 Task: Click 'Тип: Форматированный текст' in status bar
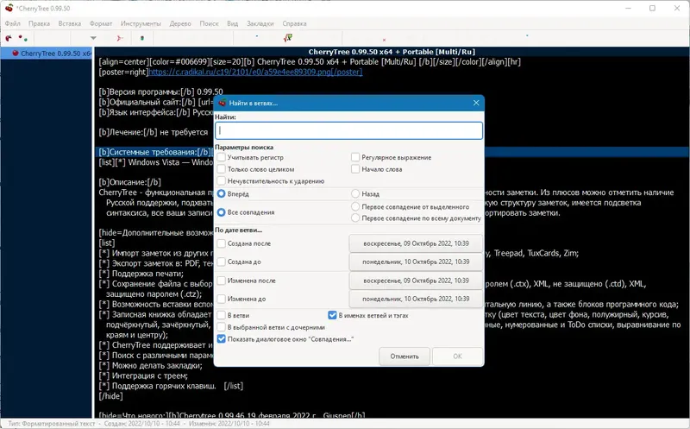(52, 424)
